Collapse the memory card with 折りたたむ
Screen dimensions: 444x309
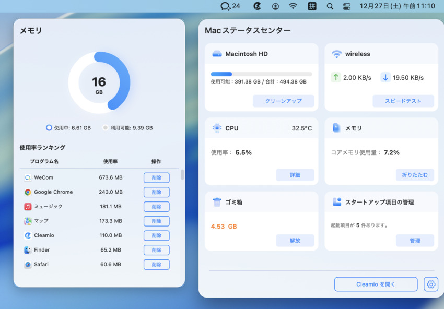pyautogui.click(x=414, y=175)
